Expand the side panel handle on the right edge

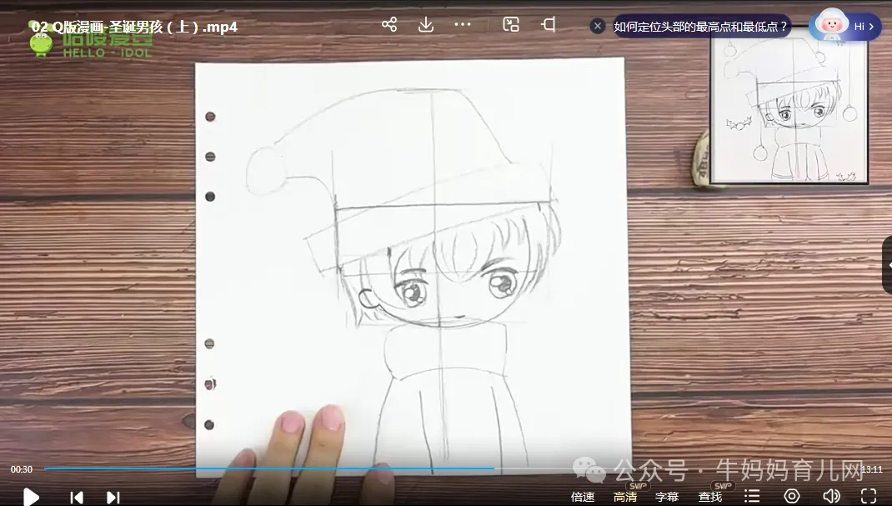tap(888, 266)
